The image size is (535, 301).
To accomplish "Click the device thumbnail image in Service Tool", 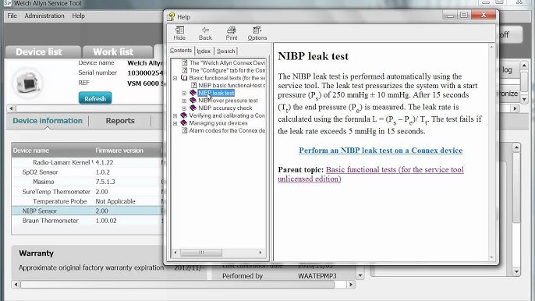I will [x=28, y=83].
